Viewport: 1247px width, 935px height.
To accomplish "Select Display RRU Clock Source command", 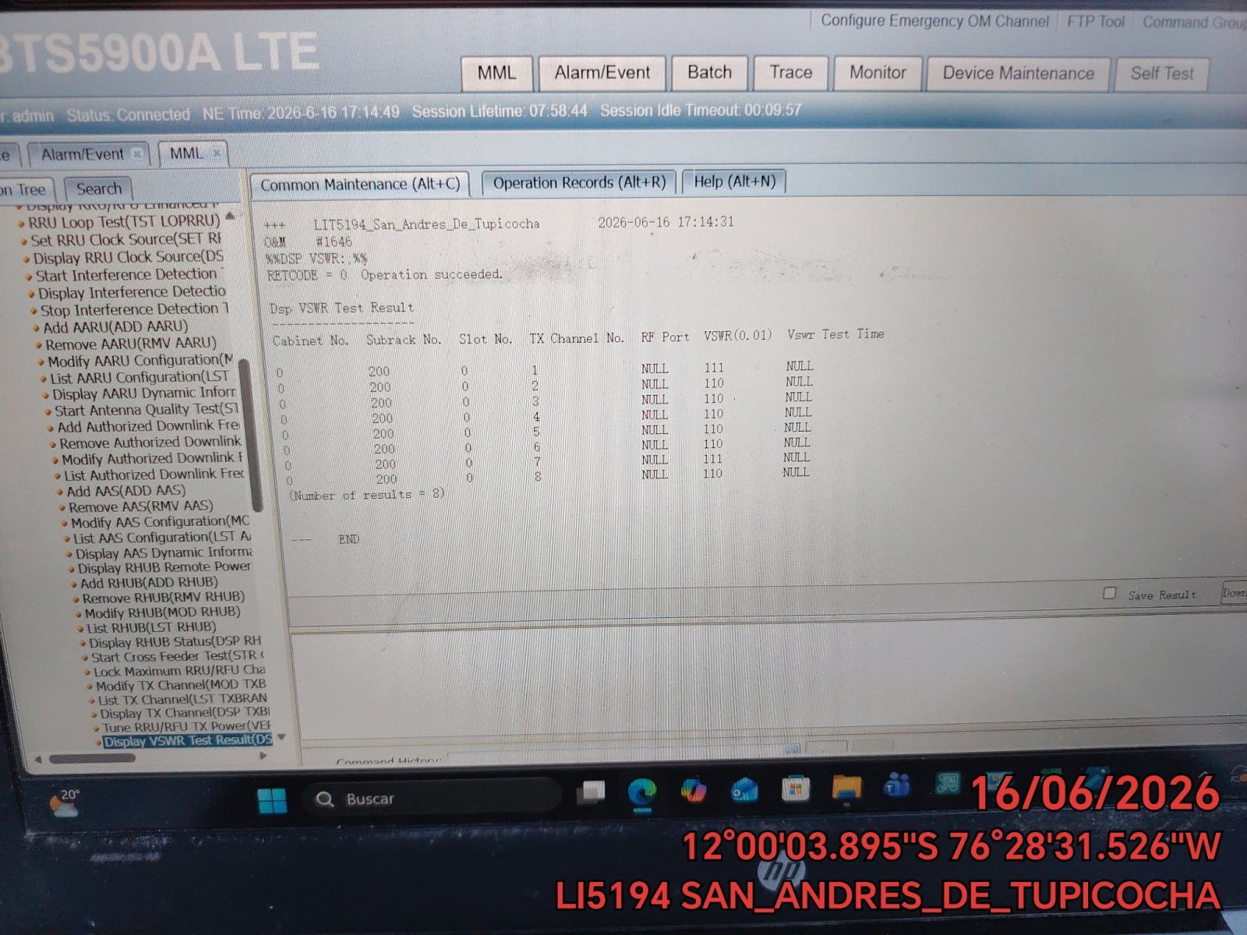I will click(129, 257).
